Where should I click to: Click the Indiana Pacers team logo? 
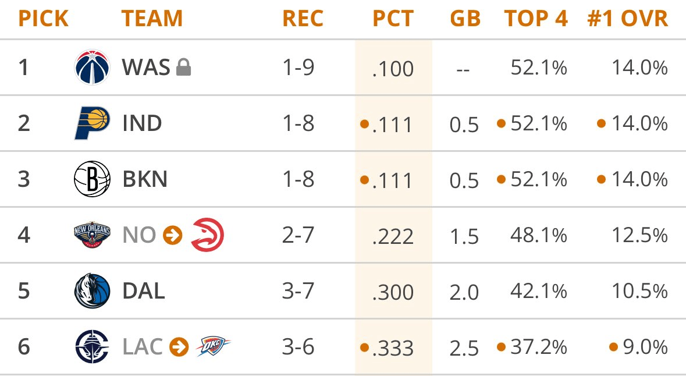(x=92, y=123)
